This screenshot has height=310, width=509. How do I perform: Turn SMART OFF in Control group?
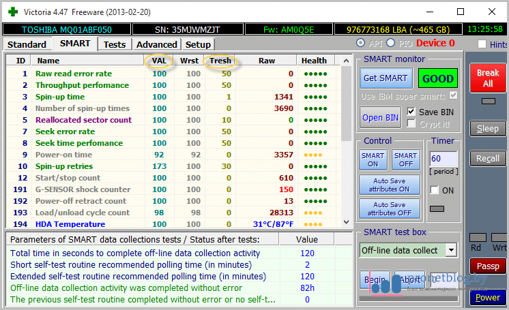406,159
